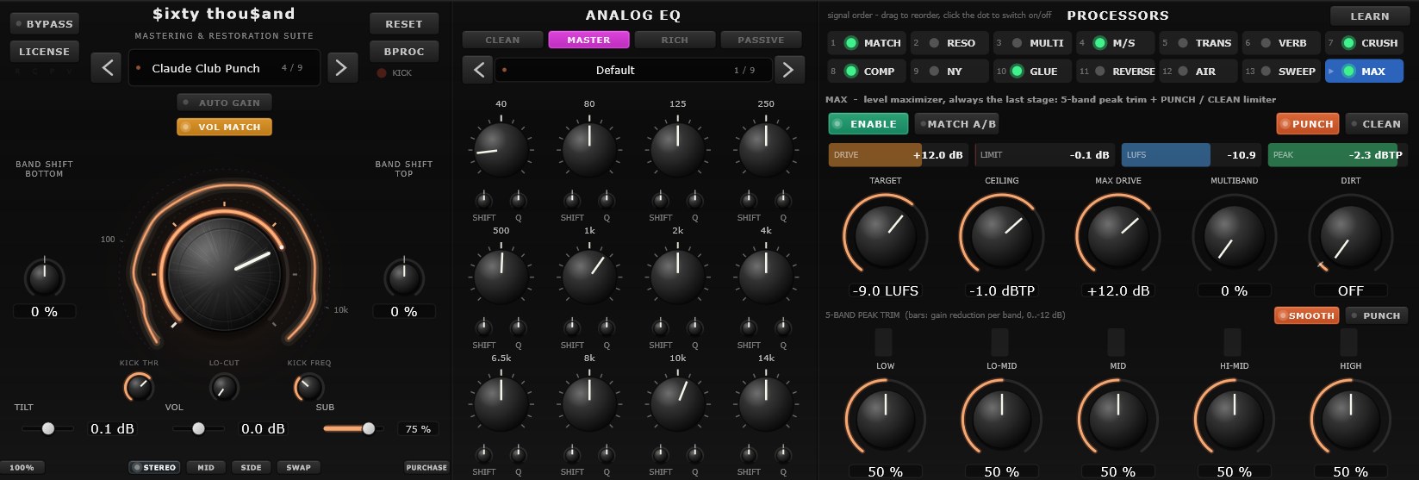Open the Analog EQ Default preset list
Image resolution: width=1419 pixels, height=480 pixels.
632,70
